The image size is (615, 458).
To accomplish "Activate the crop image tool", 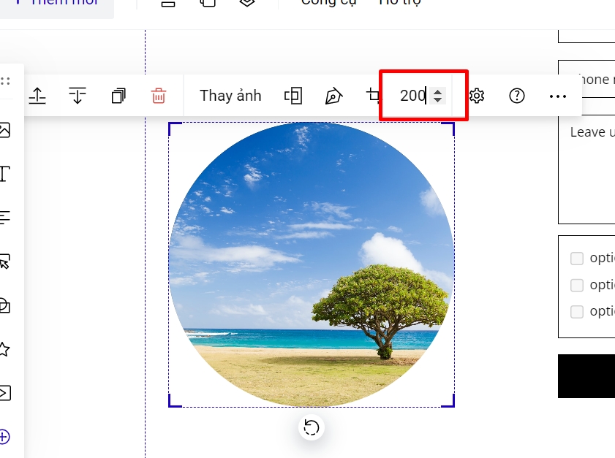I will pos(374,96).
